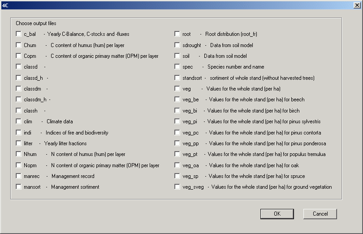Viewport: 363px width, 234px height.
Task: Tick the Copm organic primary matter checkbox
Action: click(18, 56)
